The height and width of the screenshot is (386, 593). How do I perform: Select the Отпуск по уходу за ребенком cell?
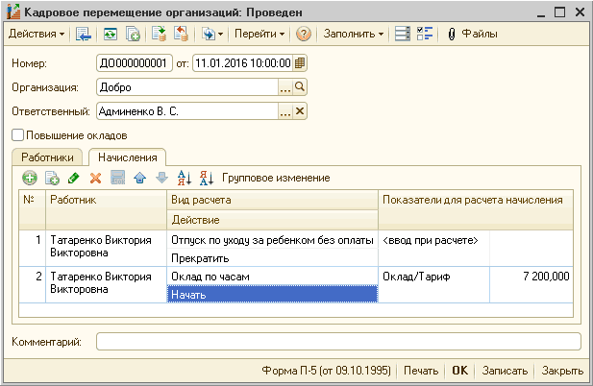272,240
